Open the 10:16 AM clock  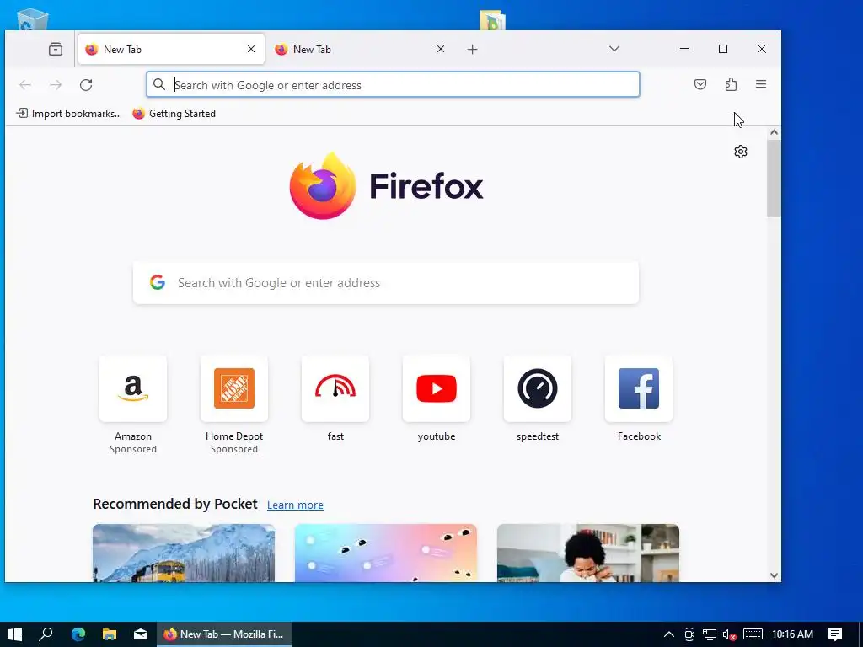792,634
